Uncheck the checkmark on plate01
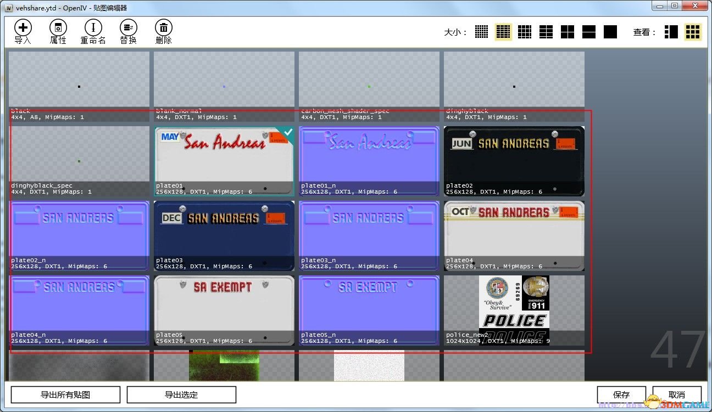This screenshot has width=712, height=412. pos(287,133)
